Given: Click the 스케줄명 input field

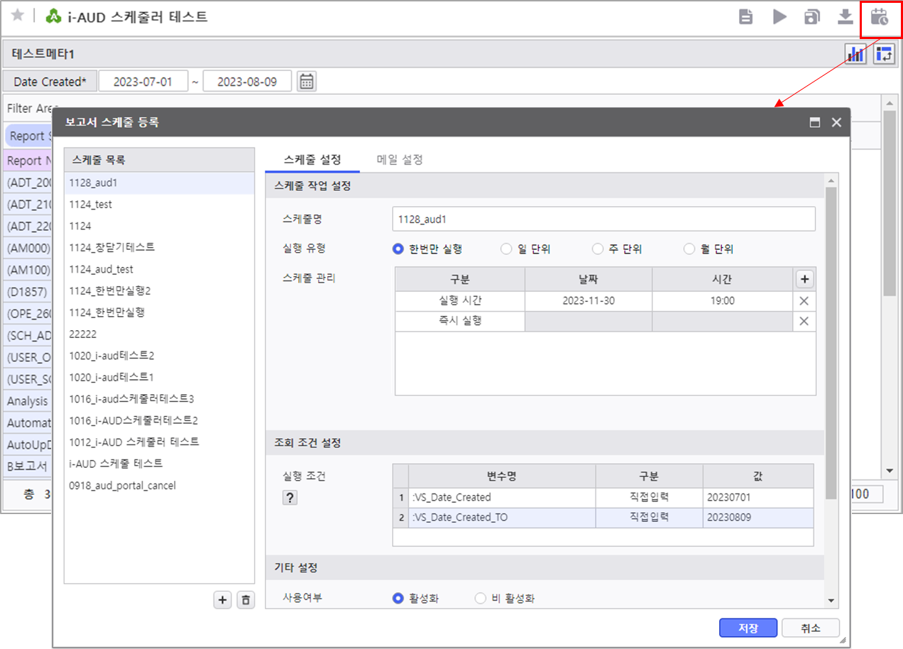Looking at the screenshot, I should (x=603, y=219).
